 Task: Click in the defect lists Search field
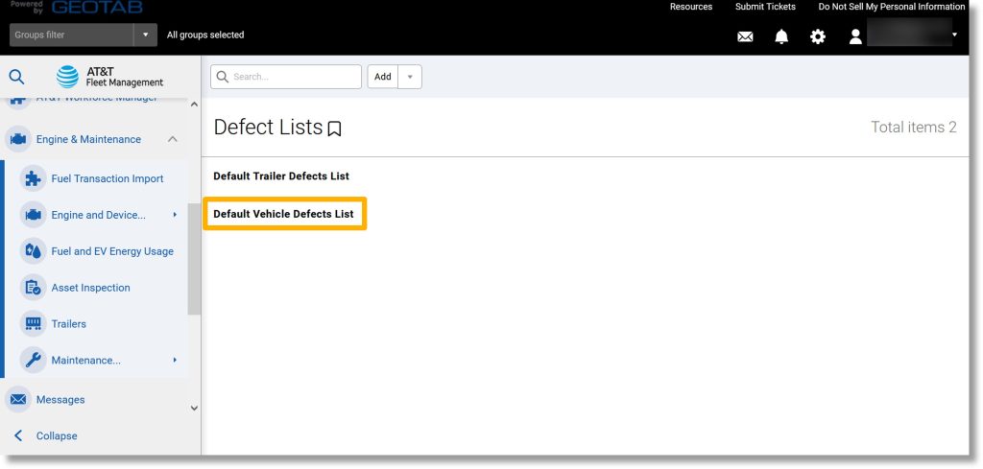point(286,77)
